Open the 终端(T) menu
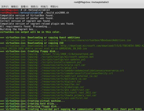Viewport: 144px width, 111px height. [44, 7]
